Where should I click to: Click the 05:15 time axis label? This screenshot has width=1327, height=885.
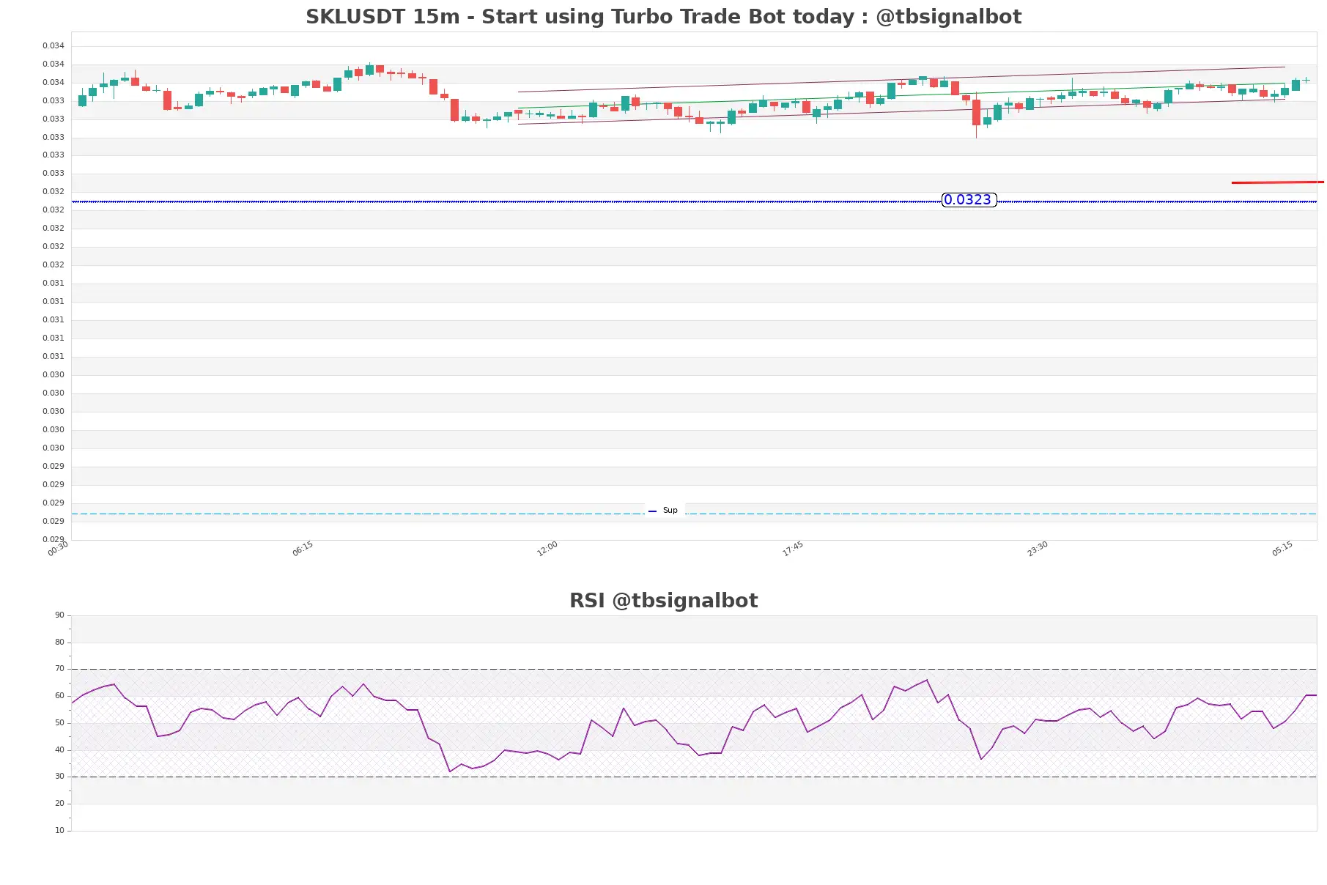[x=1282, y=549]
